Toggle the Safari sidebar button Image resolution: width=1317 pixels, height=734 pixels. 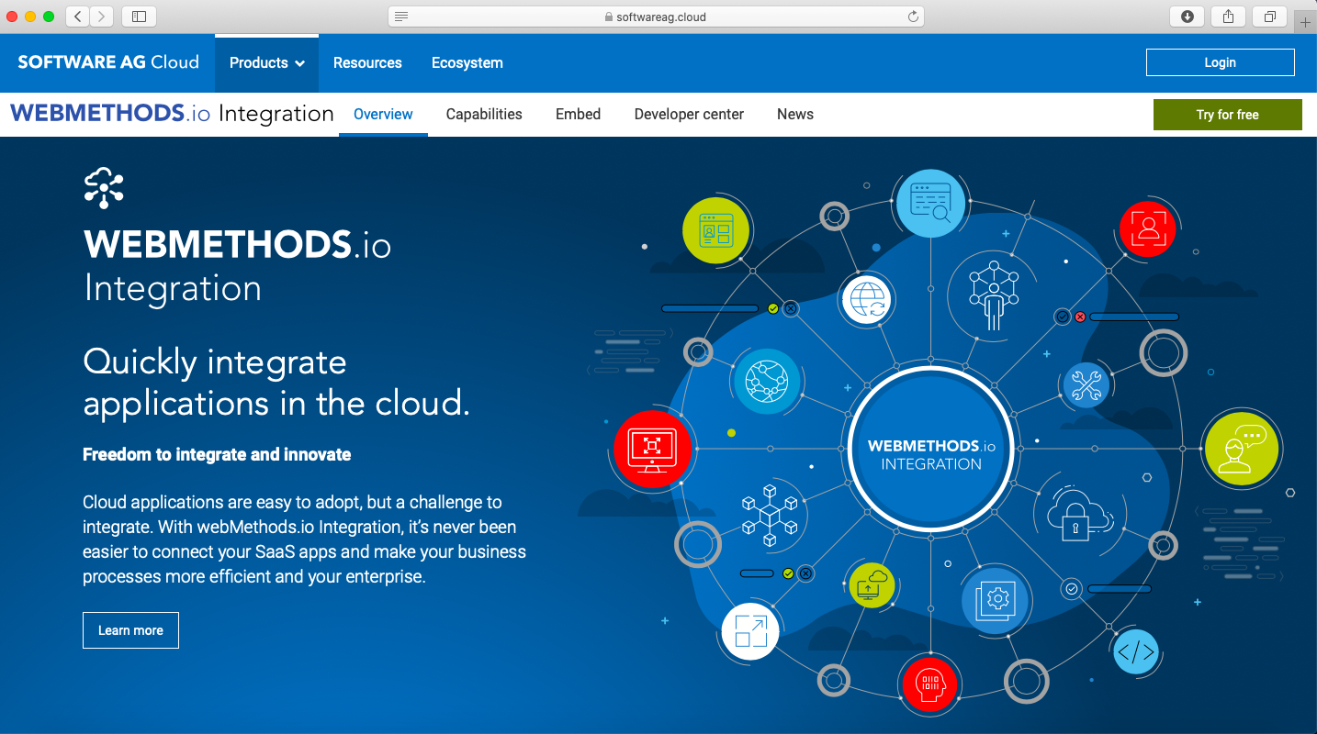point(139,17)
